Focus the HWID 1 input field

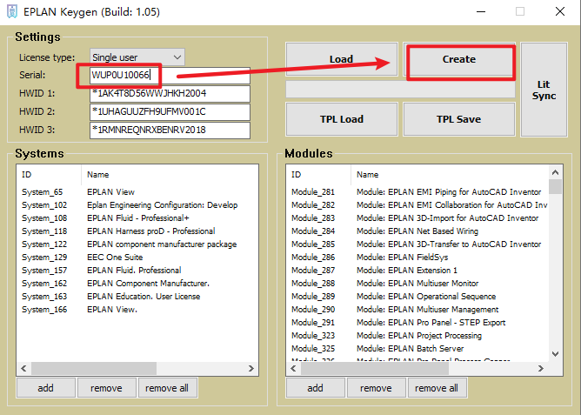point(168,93)
